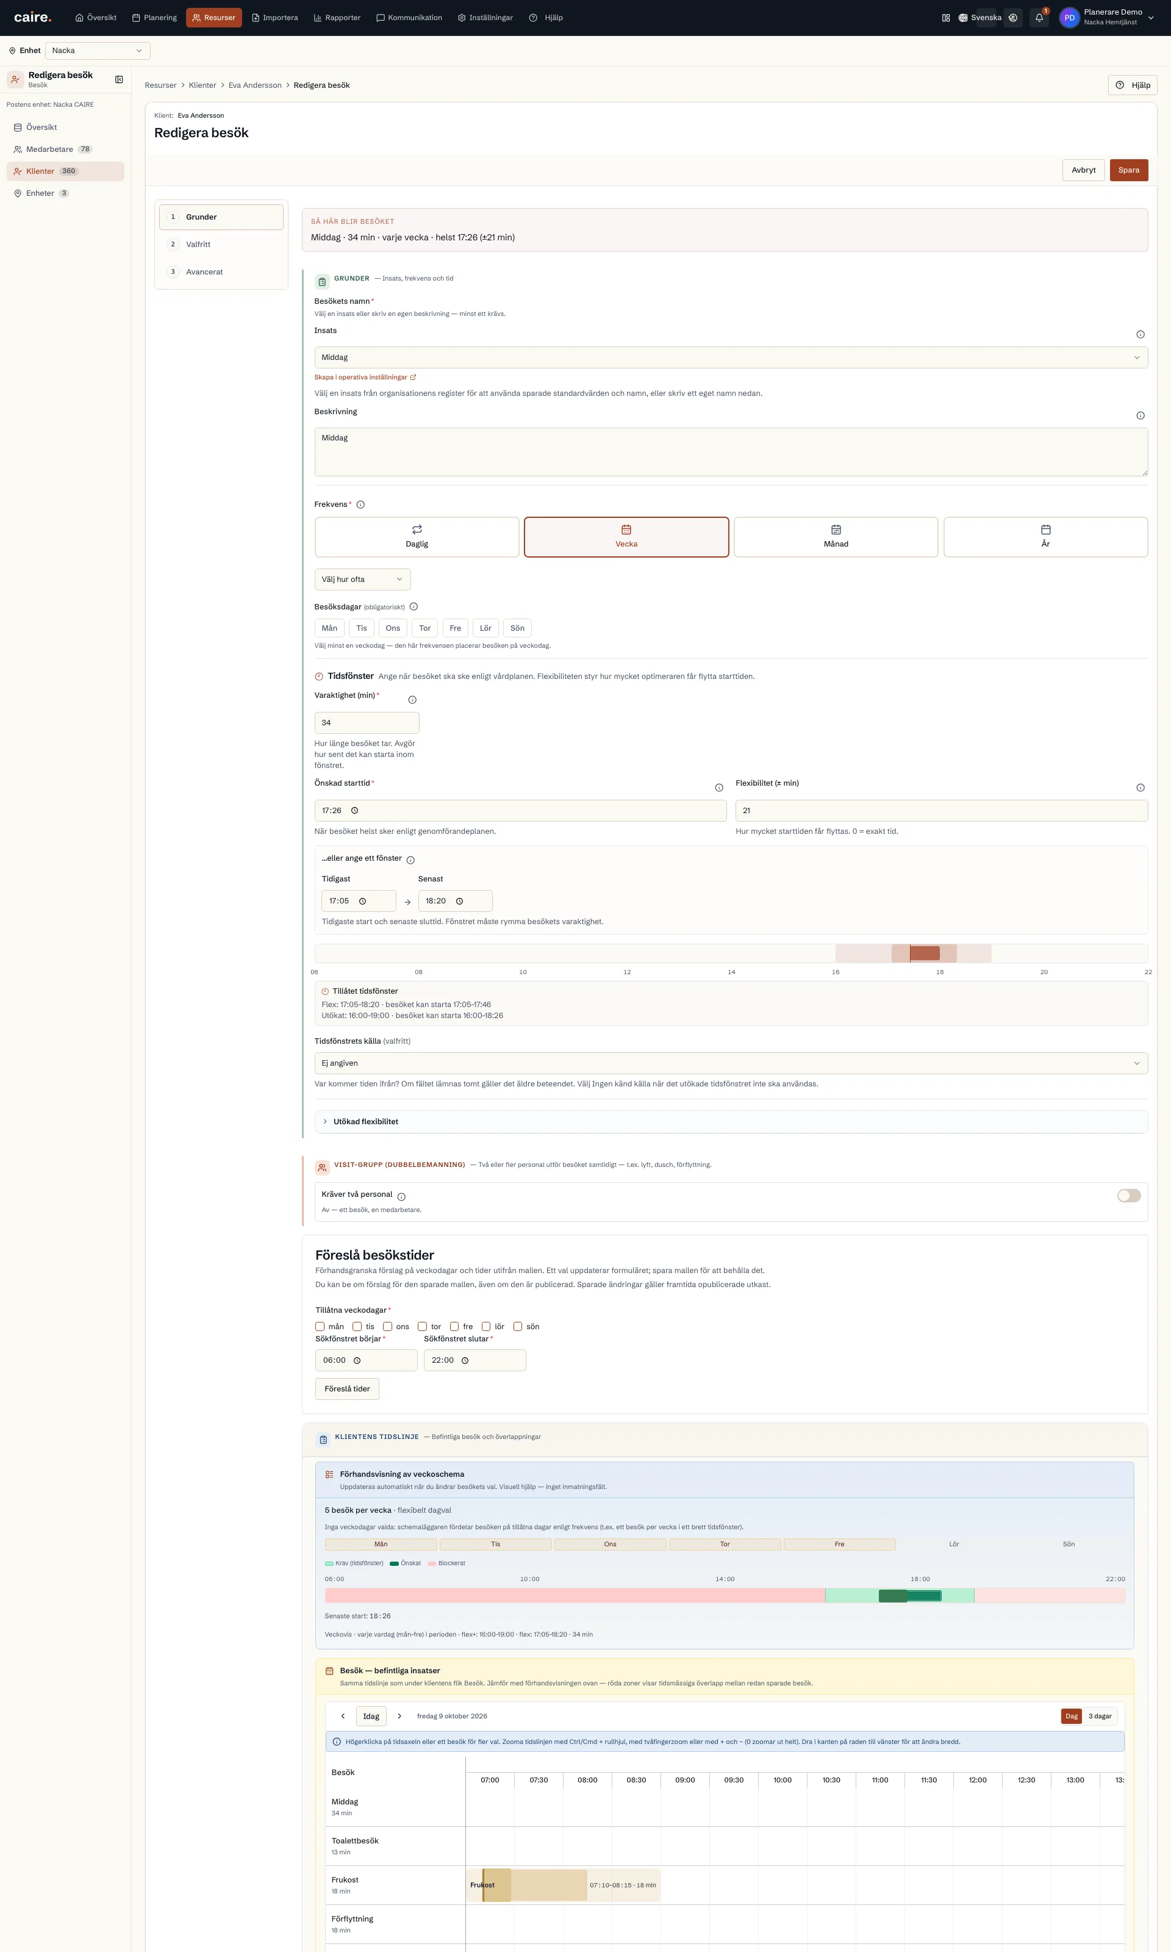
Task: Open the Enhet Nacka dropdown
Action: click(x=98, y=51)
